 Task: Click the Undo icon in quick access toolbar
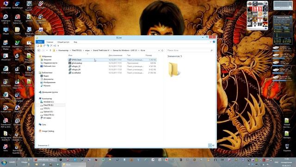point(48,45)
